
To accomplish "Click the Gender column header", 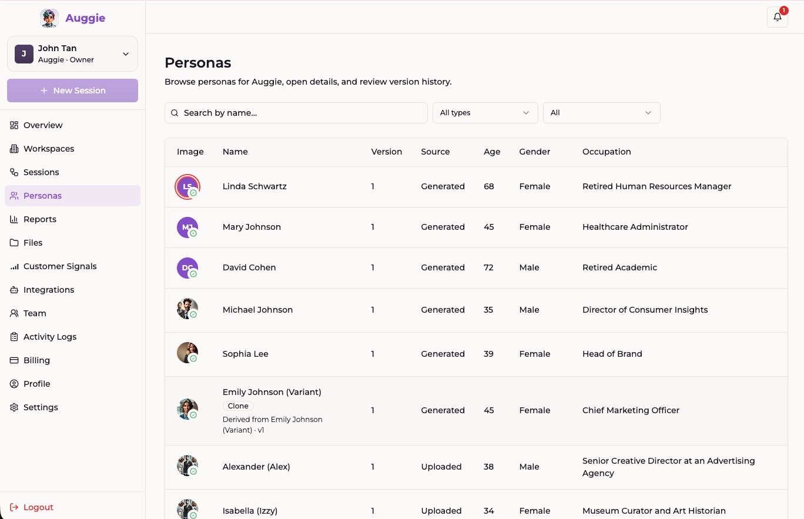I will (x=535, y=152).
